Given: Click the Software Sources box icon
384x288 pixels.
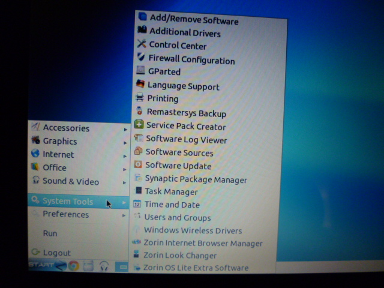Looking at the screenshot, I should point(139,151).
